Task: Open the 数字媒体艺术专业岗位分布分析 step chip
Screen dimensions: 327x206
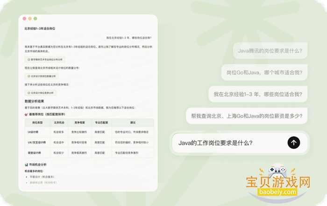Action: point(45,60)
